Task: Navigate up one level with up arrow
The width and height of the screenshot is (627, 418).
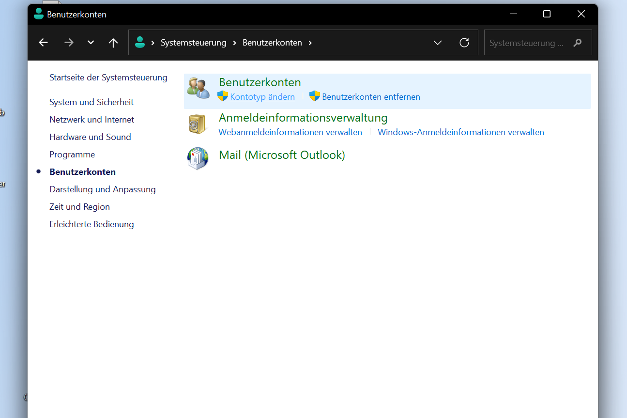Action: pyautogui.click(x=113, y=43)
